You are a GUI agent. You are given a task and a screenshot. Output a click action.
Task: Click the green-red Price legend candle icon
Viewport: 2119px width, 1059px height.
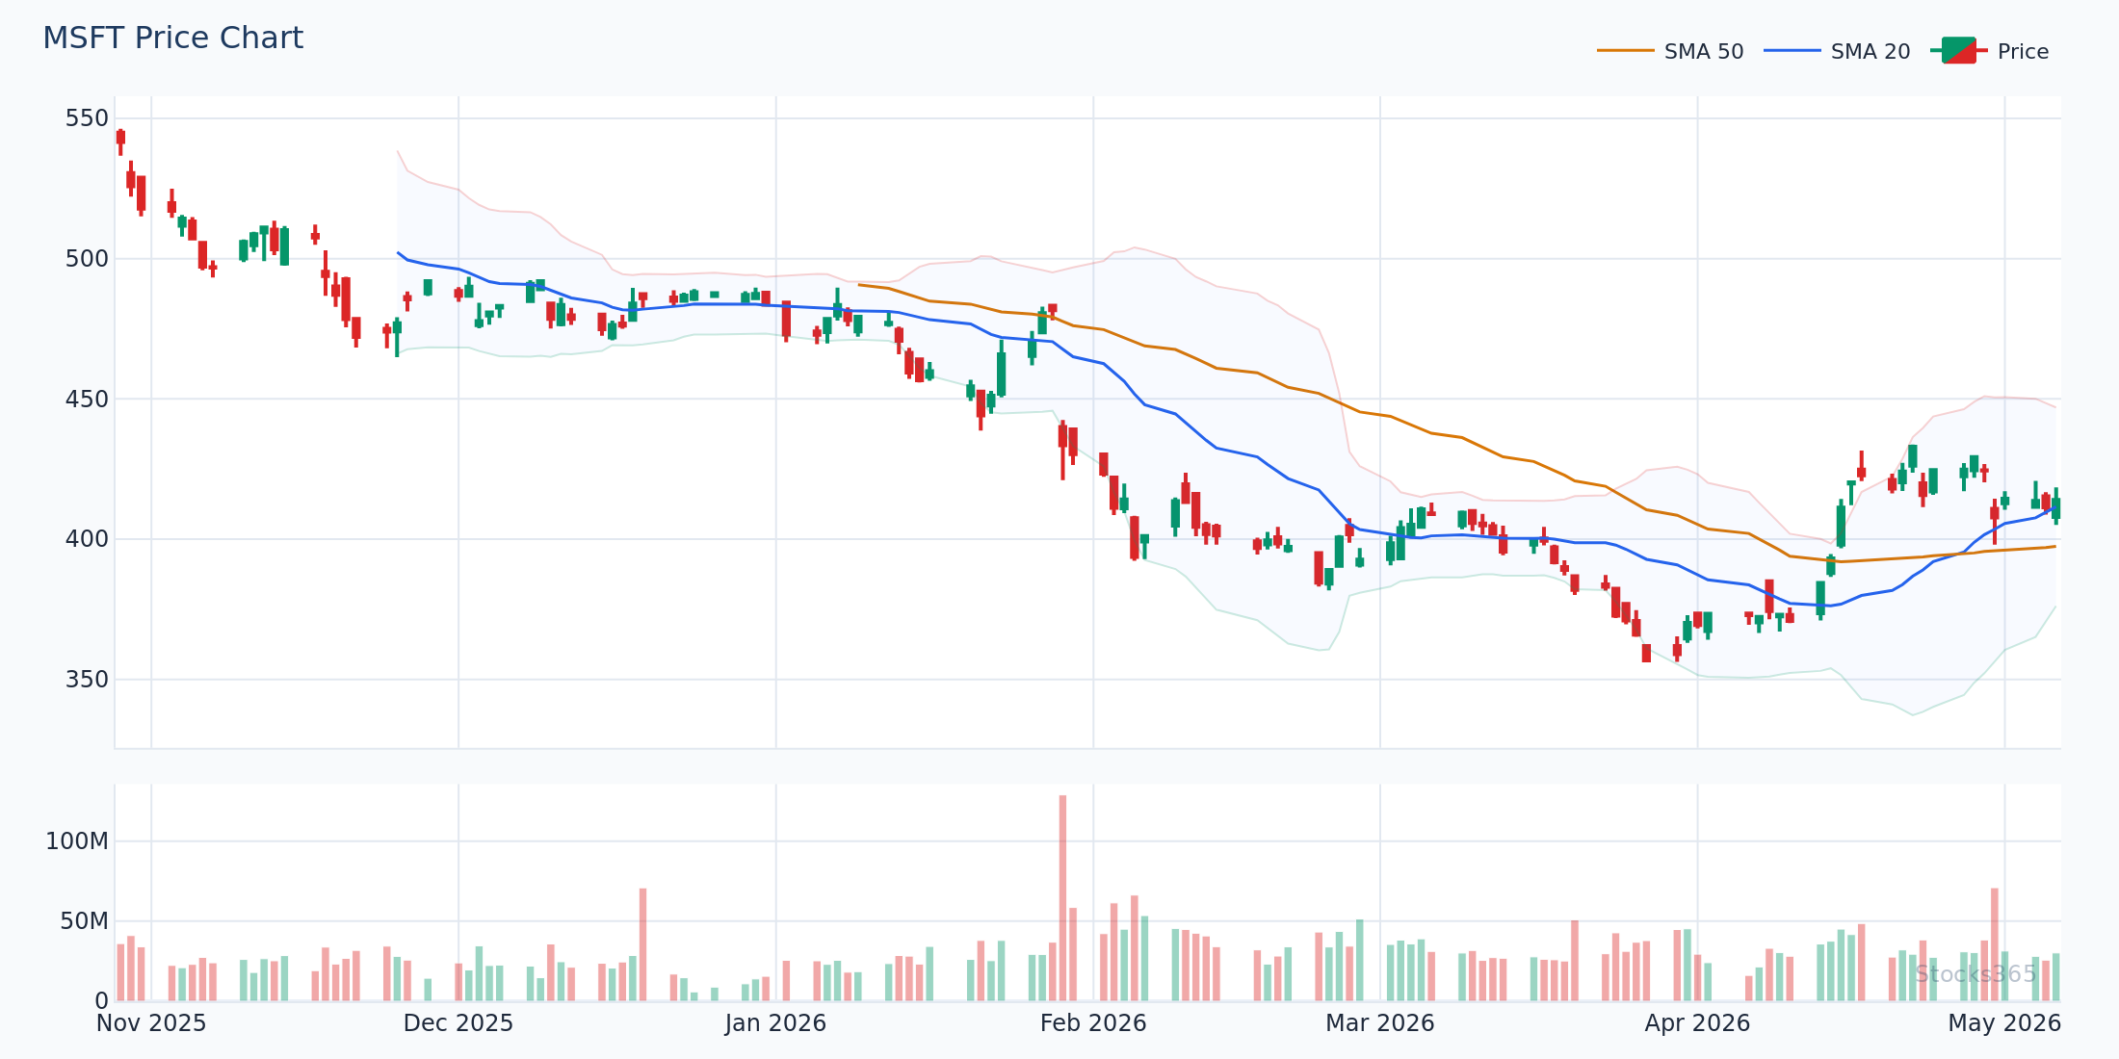1959,51
